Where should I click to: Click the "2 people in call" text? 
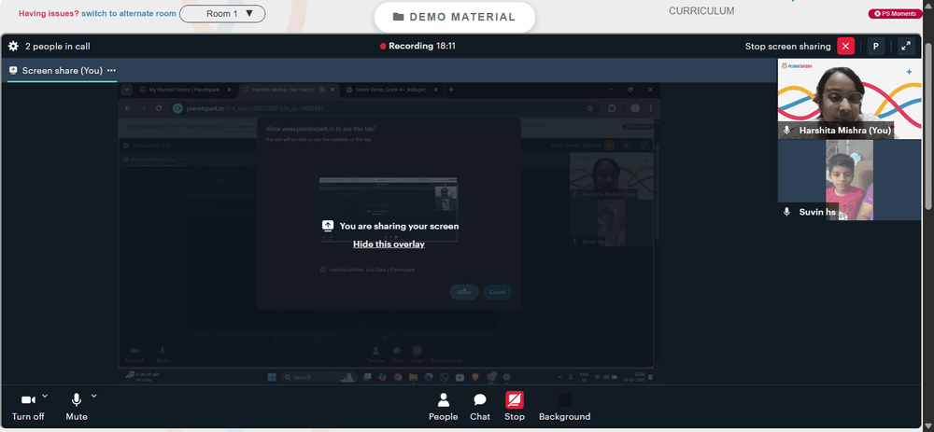click(x=58, y=46)
